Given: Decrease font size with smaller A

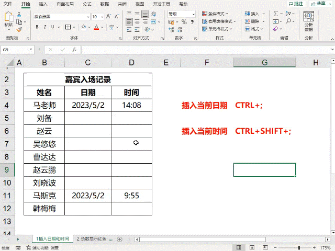Looking at the screenshot, I should [x=117, y=16].
